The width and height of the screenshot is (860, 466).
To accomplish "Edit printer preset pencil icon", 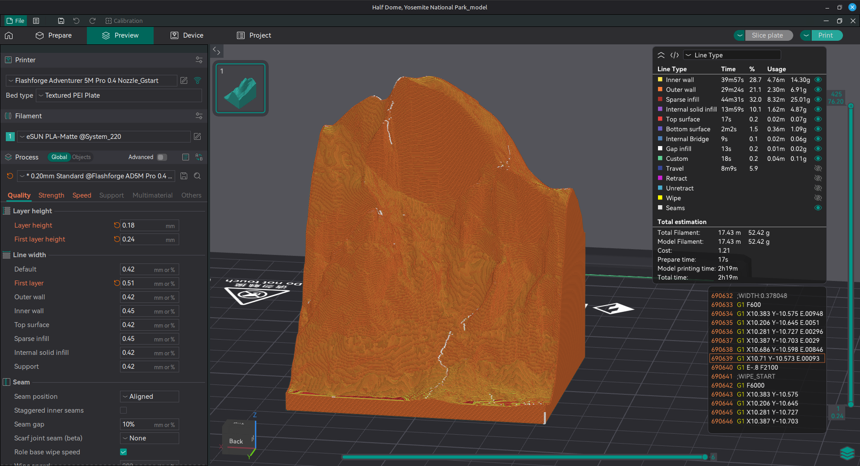I will [x=184, y=81].
